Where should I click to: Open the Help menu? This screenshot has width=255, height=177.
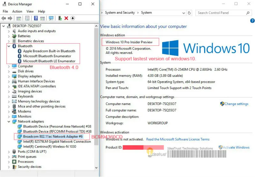click(41, 11)
